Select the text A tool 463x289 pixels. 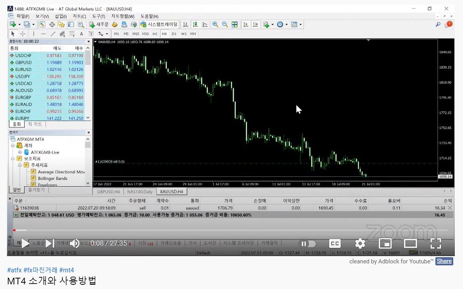81,34
